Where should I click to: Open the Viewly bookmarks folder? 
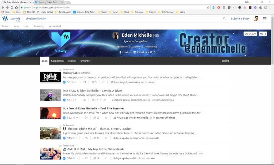[x=114, y=12]
